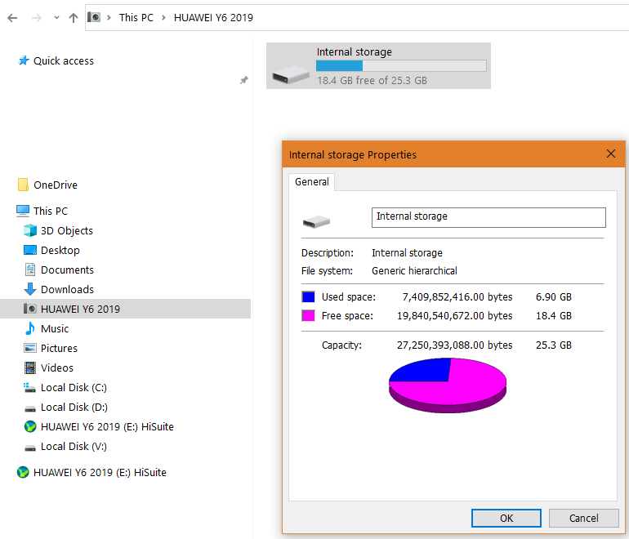Open Quick access in navigation pane
Screen dimensions: 629x539
click(64, 61)
